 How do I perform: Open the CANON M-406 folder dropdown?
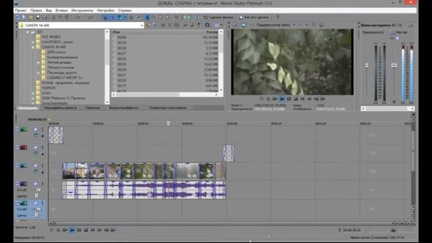pos(142,26)
